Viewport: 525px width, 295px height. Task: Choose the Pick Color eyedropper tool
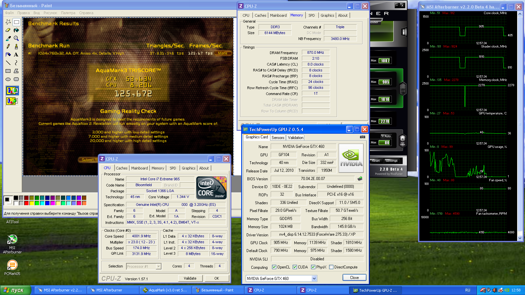(8, 38)
